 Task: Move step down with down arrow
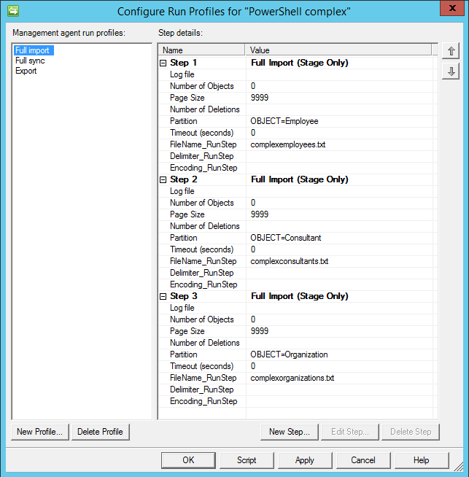pyautogui.click(x=451, y=71)
